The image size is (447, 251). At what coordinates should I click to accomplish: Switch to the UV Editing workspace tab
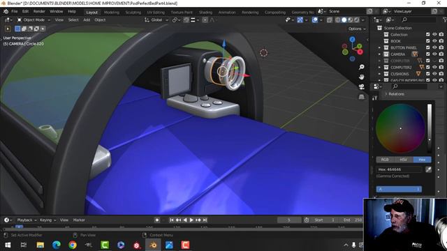(156, 13)
